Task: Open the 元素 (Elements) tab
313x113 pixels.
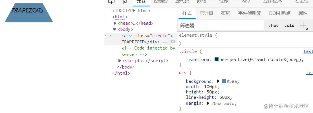Action: 141,2
